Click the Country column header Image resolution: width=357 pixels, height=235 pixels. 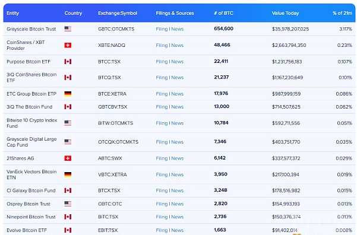73,13
